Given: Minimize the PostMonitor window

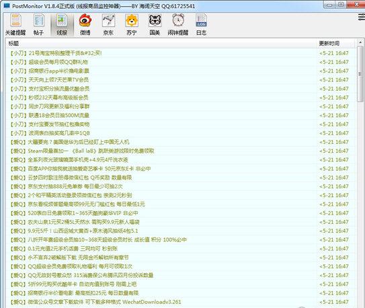Looking at the screenshot, I should tap(329, 5).
